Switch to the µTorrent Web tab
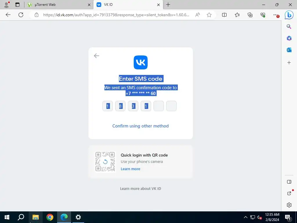This screenshot has width=297, height=223. [x=59, y=5]
